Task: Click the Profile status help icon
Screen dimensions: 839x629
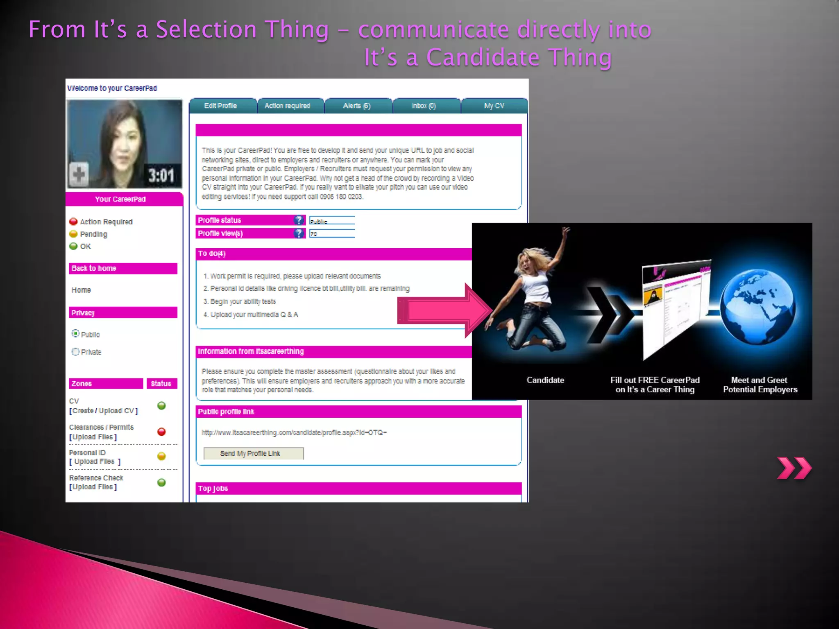Action: tap(299, 220)
